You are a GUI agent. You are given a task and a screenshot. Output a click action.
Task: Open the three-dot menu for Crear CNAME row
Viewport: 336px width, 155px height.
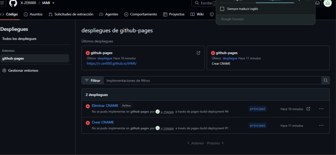tap(321, 125)
